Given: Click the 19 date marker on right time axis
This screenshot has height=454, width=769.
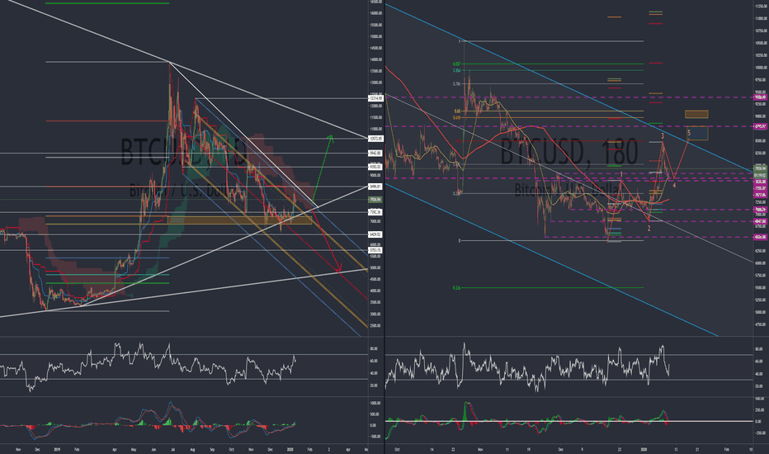Looking at the screenshot, I should [x=529, y=449].
